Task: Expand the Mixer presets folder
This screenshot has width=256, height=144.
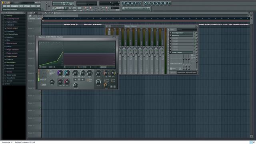Action: pos(12,44)
